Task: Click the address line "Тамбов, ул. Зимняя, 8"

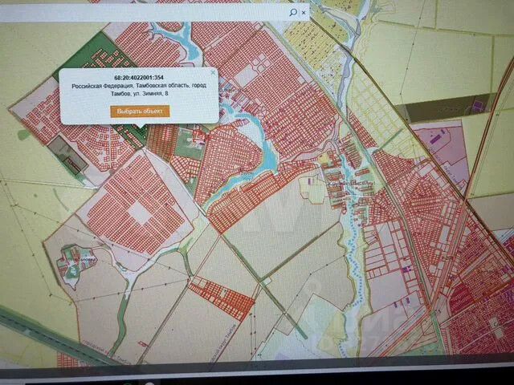Action: tap(139, 94)
